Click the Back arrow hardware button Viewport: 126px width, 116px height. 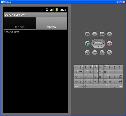(102, 53)
